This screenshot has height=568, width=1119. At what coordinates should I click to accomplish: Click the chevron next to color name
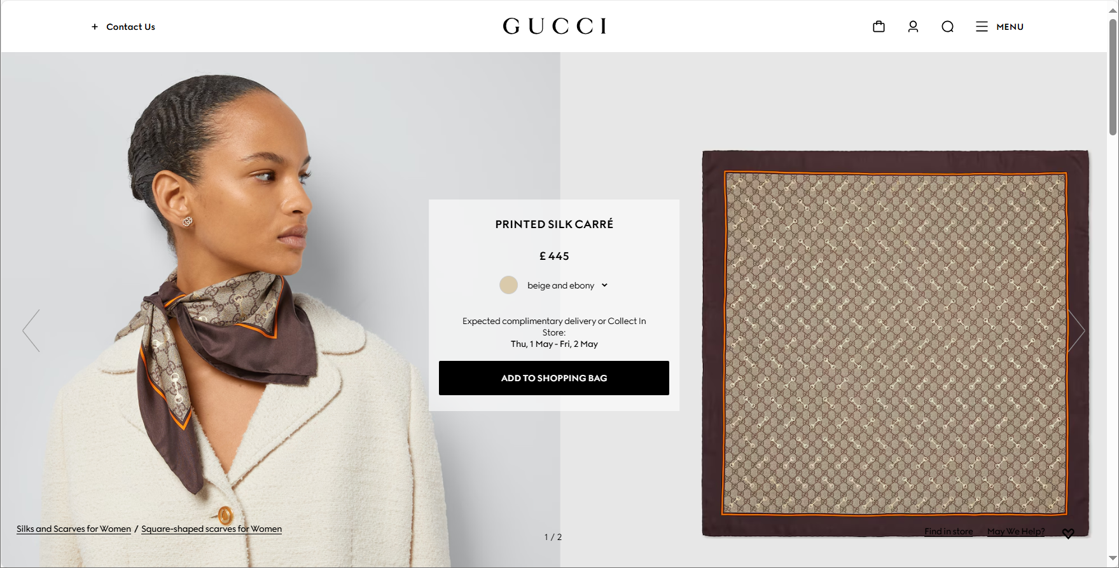click(604, 285)
